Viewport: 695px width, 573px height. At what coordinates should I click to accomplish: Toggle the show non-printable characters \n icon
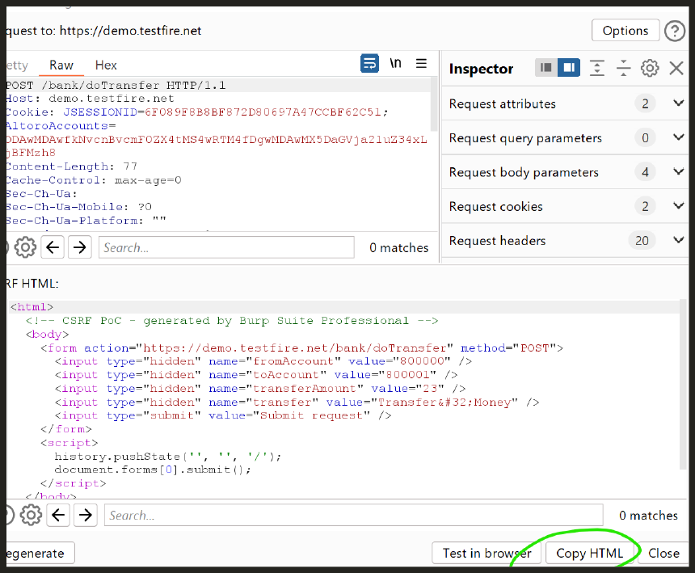click(x=395, y=63)
